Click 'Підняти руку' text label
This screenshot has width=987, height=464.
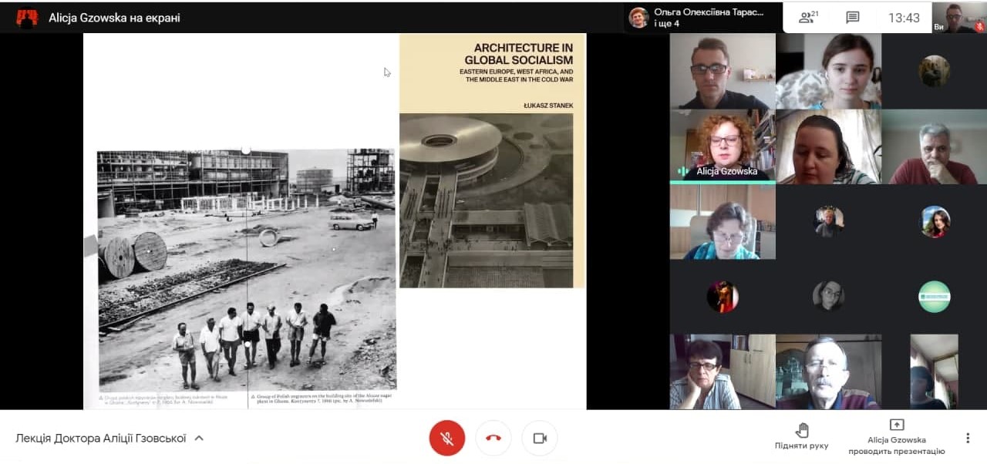tap(802, 446)
